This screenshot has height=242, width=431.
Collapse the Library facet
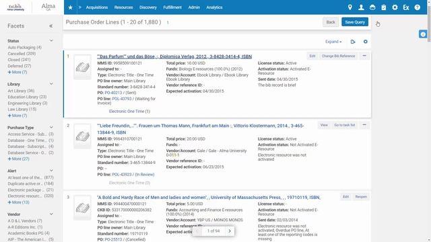tap(51, 84)
